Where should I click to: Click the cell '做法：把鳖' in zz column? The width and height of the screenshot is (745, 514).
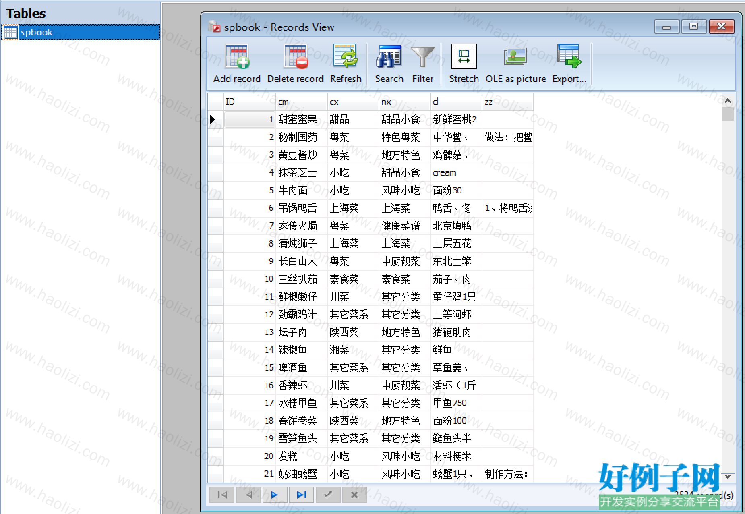click(508, 137)
